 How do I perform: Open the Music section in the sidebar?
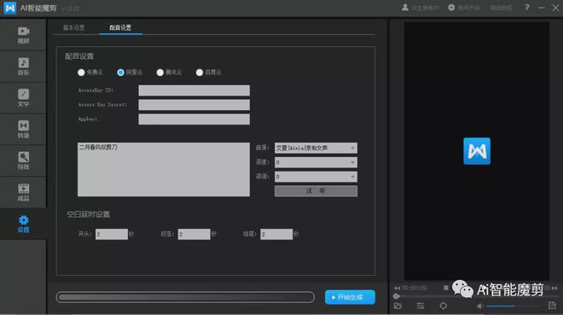click(23, 67)
